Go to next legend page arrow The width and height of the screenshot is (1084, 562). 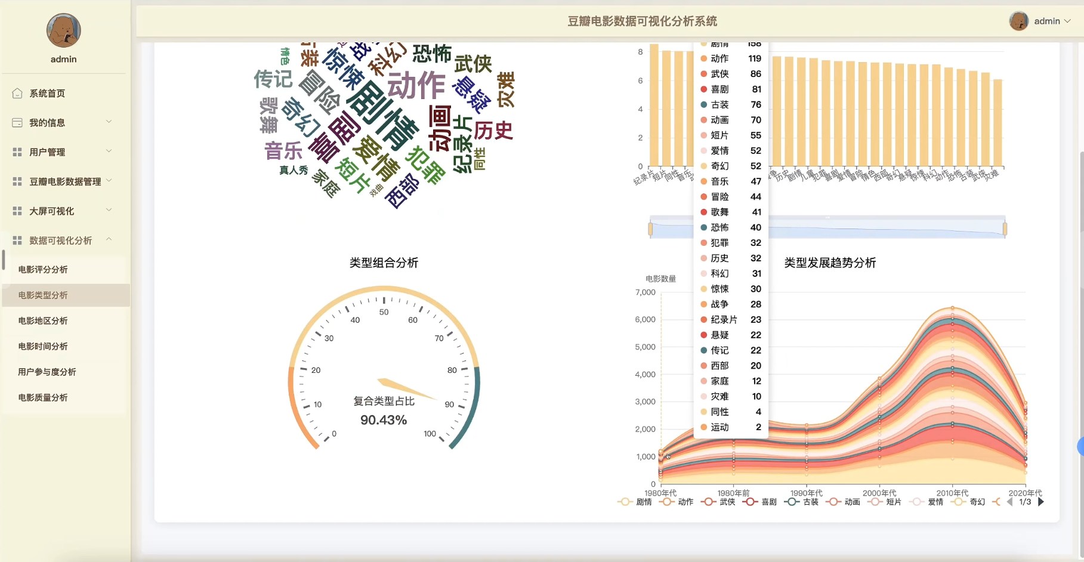coord(1041,502)
